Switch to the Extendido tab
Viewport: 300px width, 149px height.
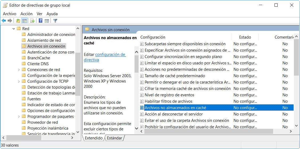click(94, 138)
